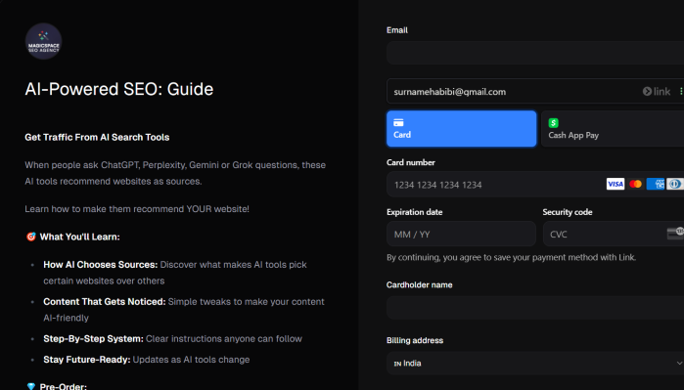Click the Mastercard icon

tap(636, 184)
